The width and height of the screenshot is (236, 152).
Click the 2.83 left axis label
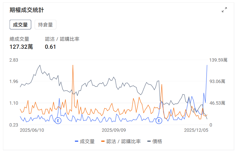(x=14, y=60)
